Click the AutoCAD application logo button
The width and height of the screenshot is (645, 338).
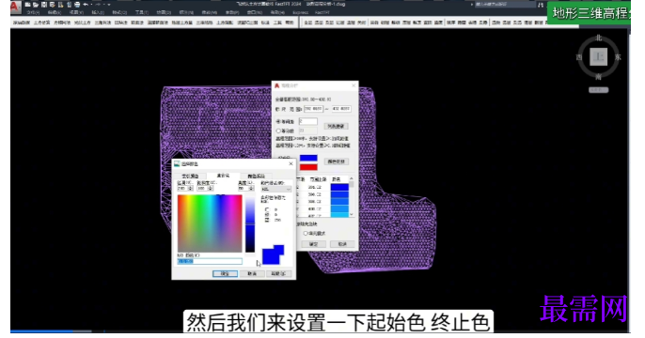(x=15, y=7)
